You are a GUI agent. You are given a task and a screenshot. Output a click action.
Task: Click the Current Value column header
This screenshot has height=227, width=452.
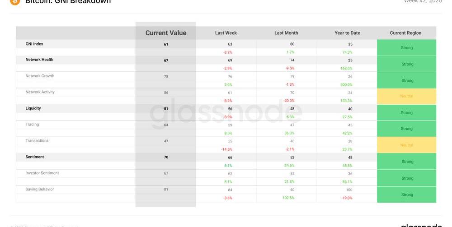(166, 33)
